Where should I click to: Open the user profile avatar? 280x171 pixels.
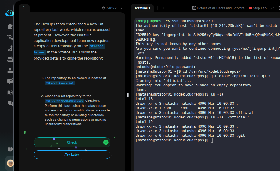(10, 163)
